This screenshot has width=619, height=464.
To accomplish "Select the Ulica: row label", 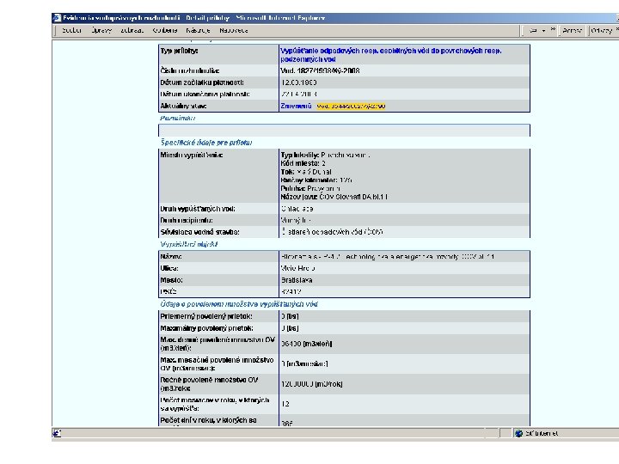I will [169, 268].
